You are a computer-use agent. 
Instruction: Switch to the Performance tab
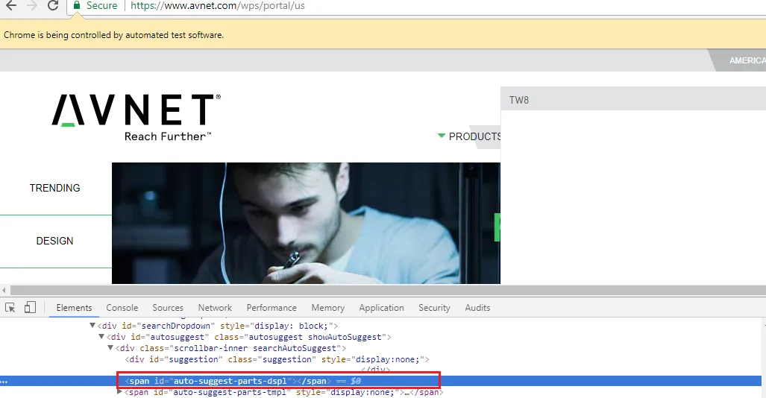[x=271, y=308]
